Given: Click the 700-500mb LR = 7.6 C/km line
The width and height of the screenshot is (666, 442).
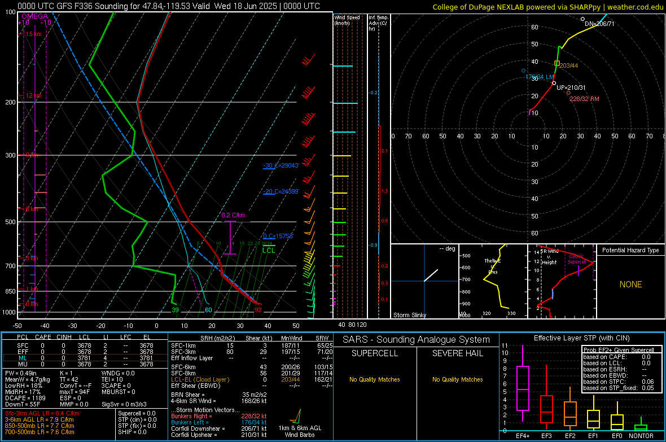Looking at the screenshot, I should [x=39, y=432].
